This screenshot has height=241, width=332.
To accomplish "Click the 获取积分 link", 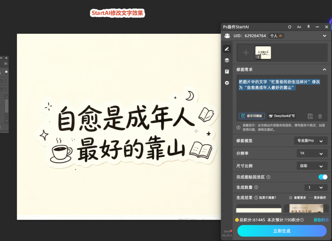I will [321, 220].
